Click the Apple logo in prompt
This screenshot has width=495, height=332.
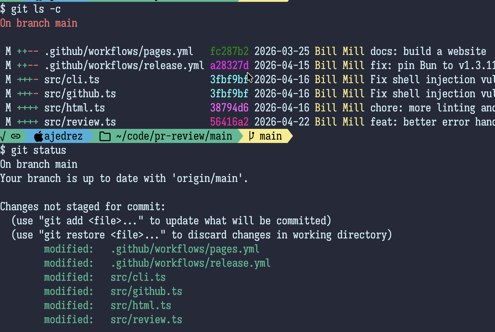point(39,136)
